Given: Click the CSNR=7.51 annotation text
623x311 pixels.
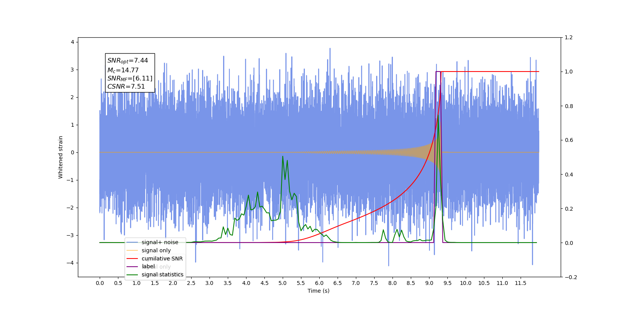Looking at the screenshot, I should pyautogui.click(x=126, y=87).
